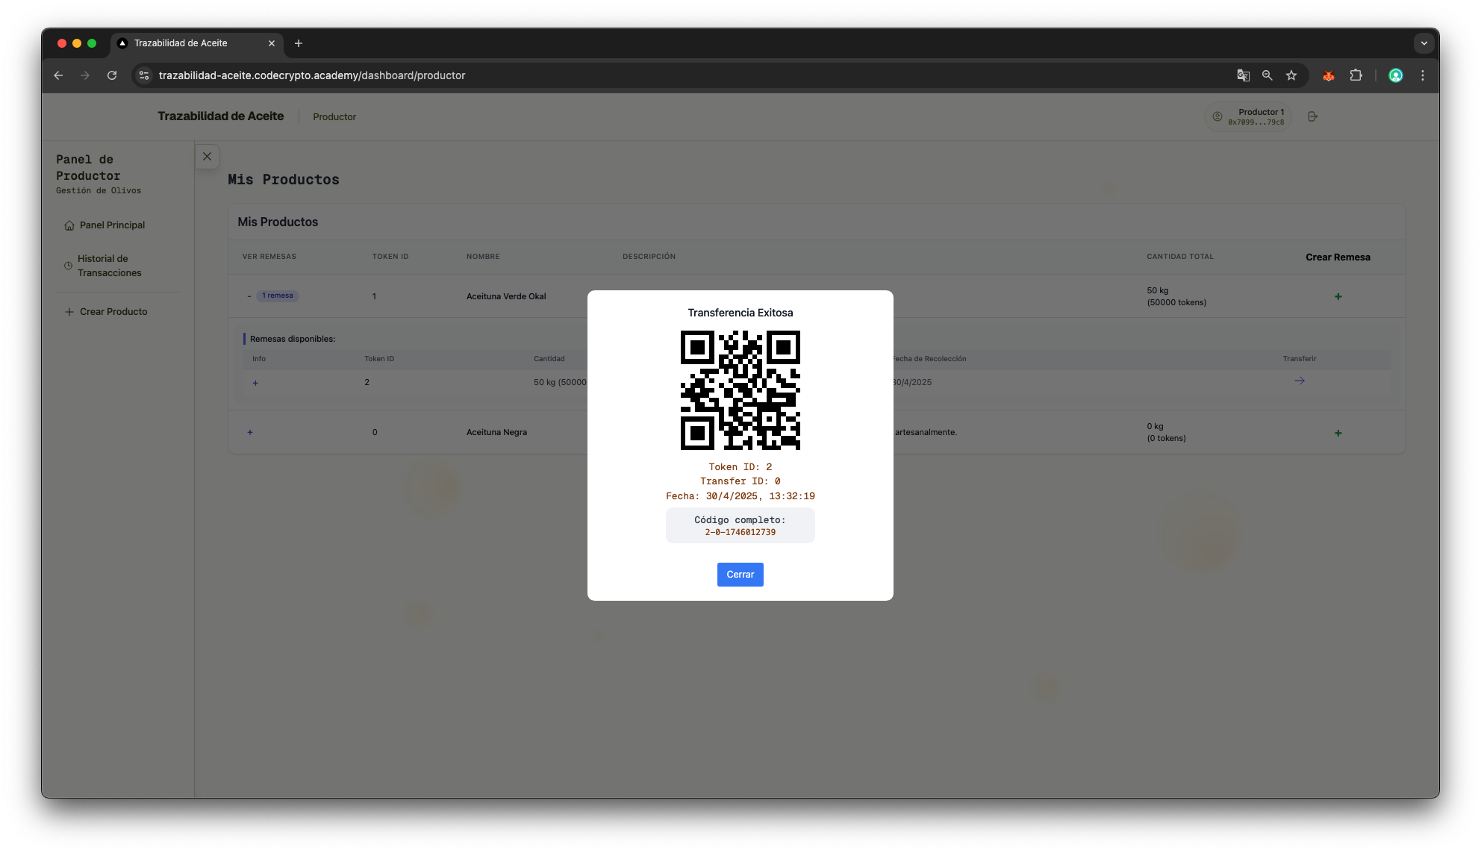Screen dimensions: 1481x853
Task: View site information icon in address bar
Action: (144, 75)
